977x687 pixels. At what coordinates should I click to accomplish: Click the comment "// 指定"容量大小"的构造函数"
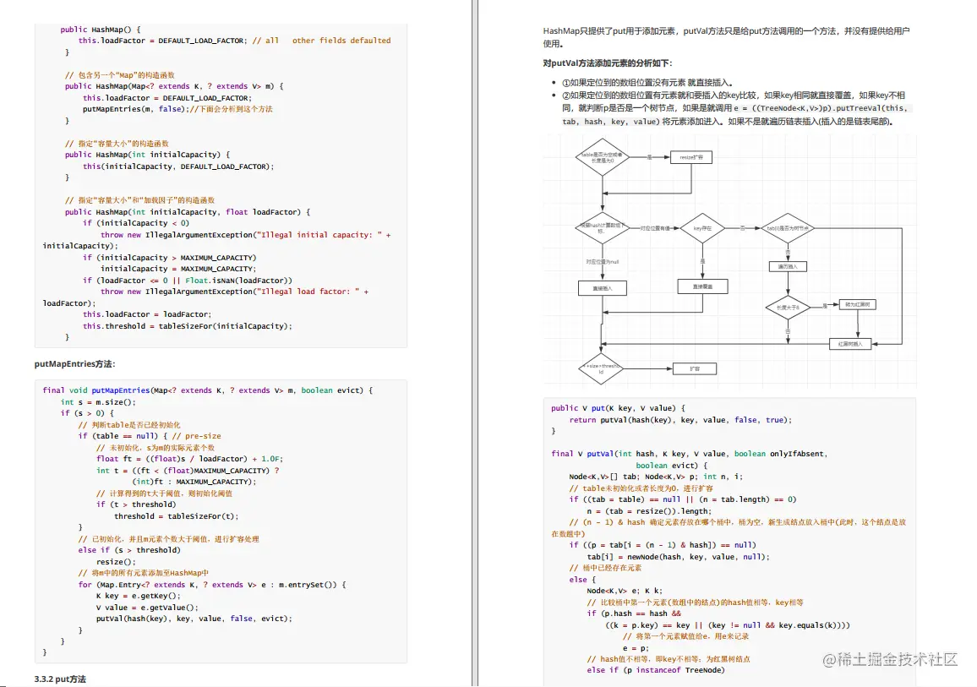[117, 144]
